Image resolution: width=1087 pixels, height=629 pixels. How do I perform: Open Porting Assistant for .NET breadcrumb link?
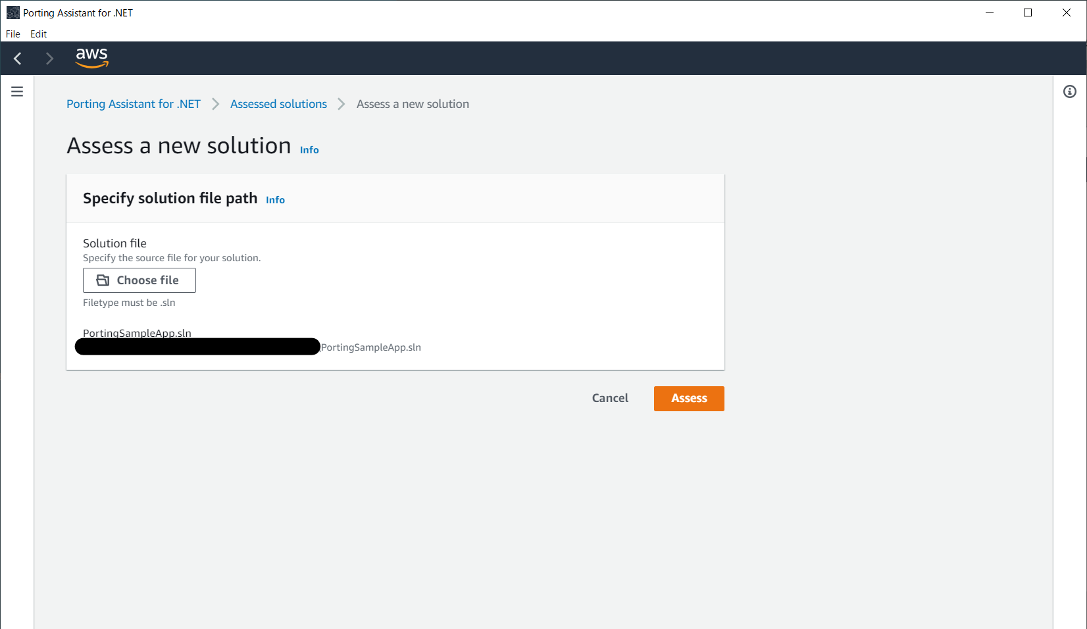tap(134, 104)
